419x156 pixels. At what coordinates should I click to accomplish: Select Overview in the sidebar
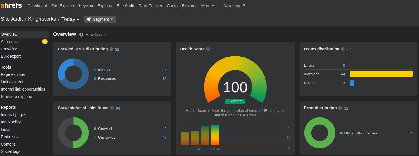(x=24, y=34)
